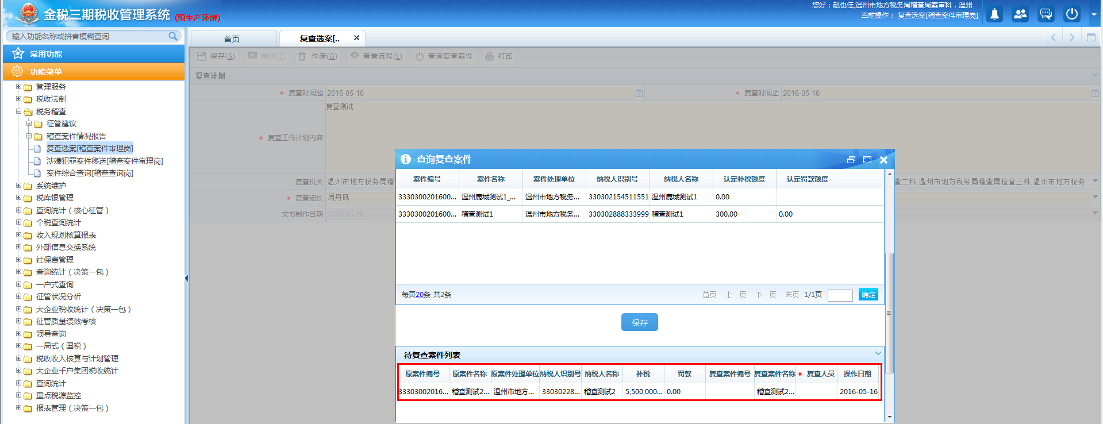Click 查询复查案件 toolbar button

pyautogui.click(x=444, y=56)
